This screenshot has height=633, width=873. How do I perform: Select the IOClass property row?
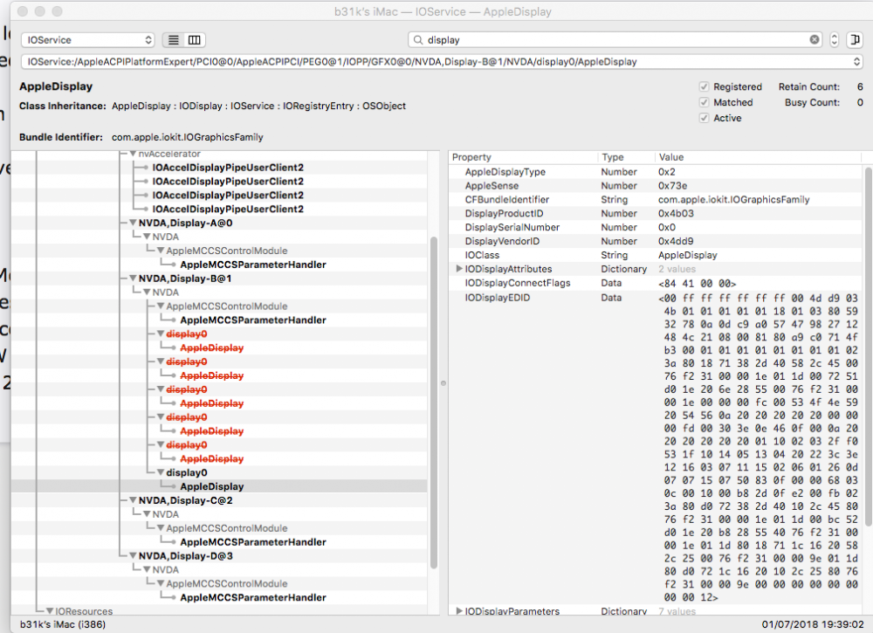(x=656, y=255)
